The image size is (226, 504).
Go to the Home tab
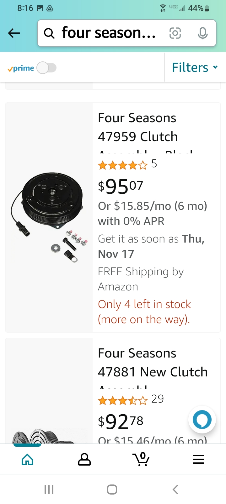(x=27, y=459)
